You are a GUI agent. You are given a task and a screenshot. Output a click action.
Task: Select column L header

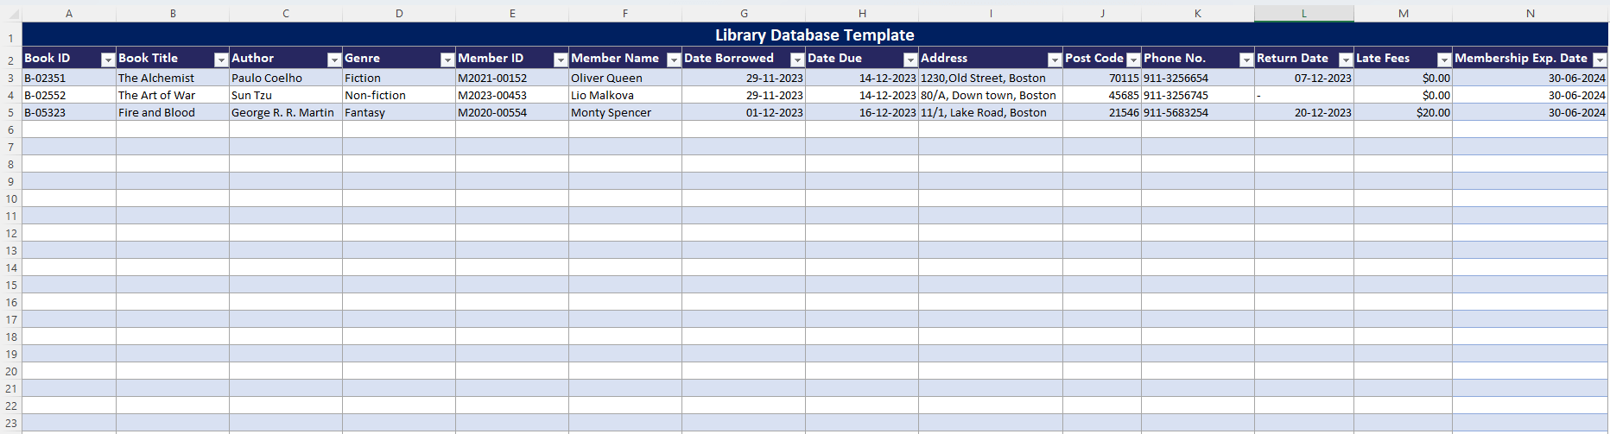[x=1304, y=13]
